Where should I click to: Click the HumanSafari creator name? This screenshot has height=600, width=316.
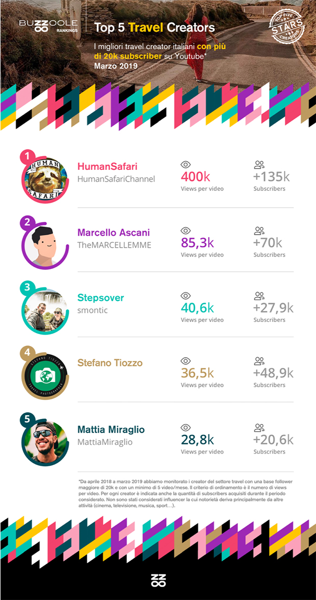(x=108, y=167)
